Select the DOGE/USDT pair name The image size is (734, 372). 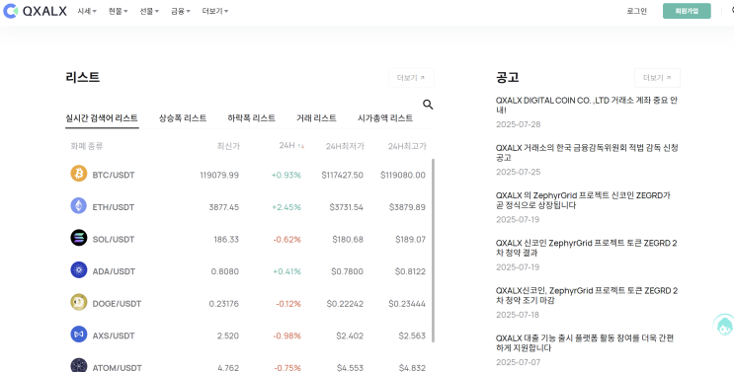117,304
